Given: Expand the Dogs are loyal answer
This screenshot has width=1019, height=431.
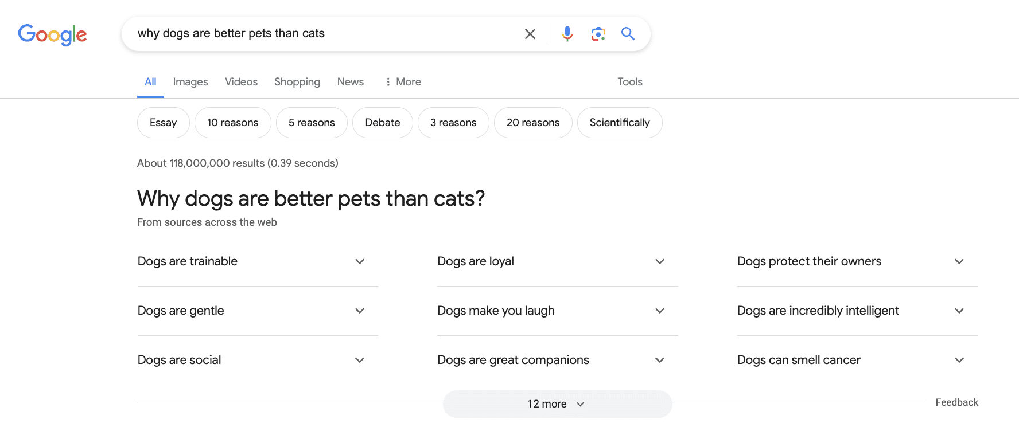Looking at the screenshot, I should click(x=659, y=261).
